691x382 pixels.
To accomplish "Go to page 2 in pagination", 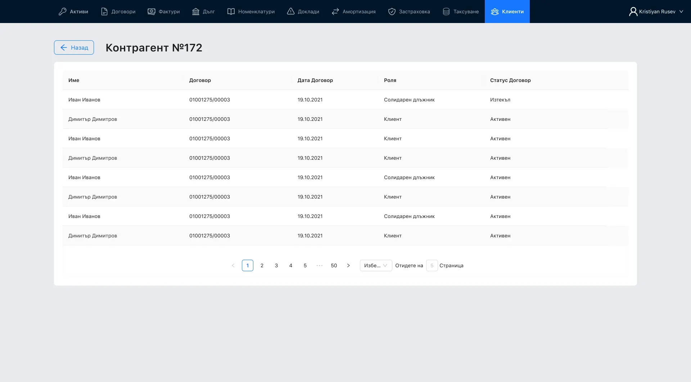I will pyautogui.click(x=262, y=265).
